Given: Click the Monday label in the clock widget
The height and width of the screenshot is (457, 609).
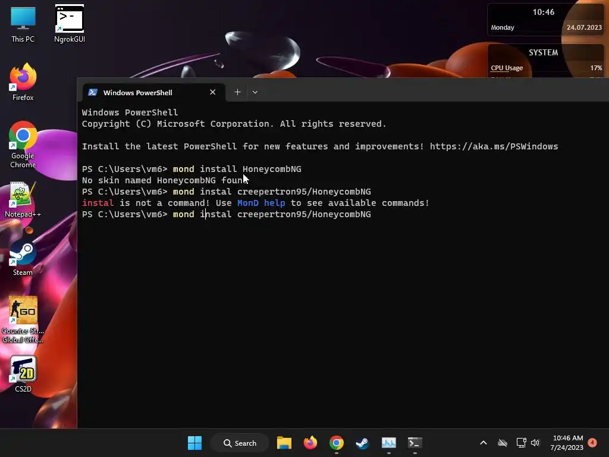Looking at the screenshot, I should [x=503, y=27].
